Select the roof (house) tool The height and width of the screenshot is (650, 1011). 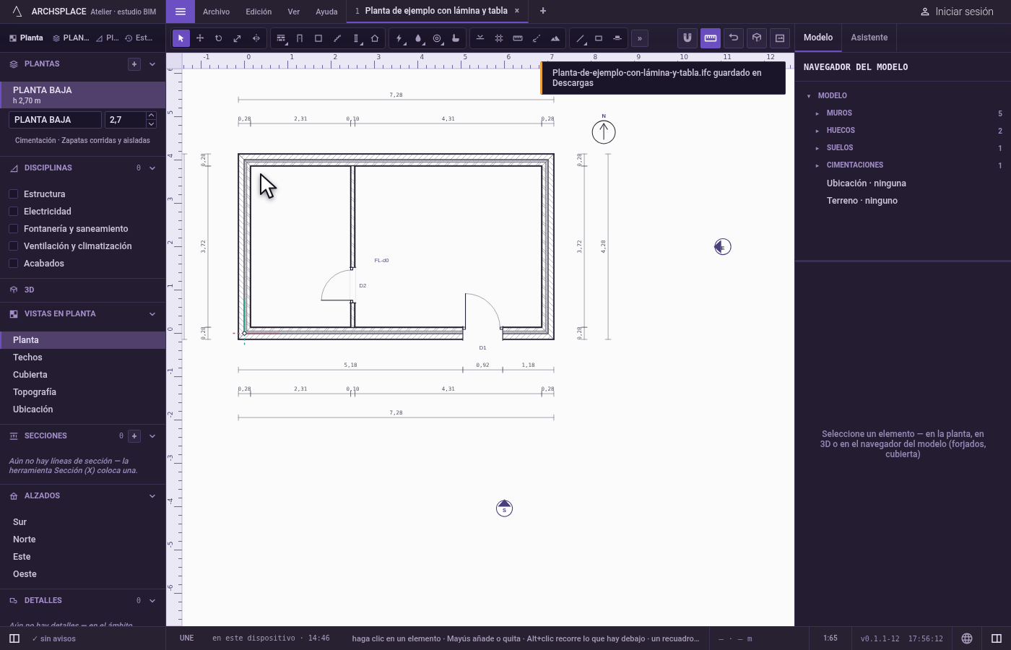click(x=375, y=38)
